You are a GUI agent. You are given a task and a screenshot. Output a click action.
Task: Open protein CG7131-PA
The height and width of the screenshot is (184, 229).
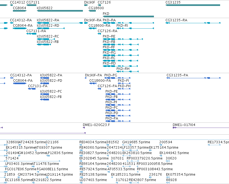click(38, 86)
